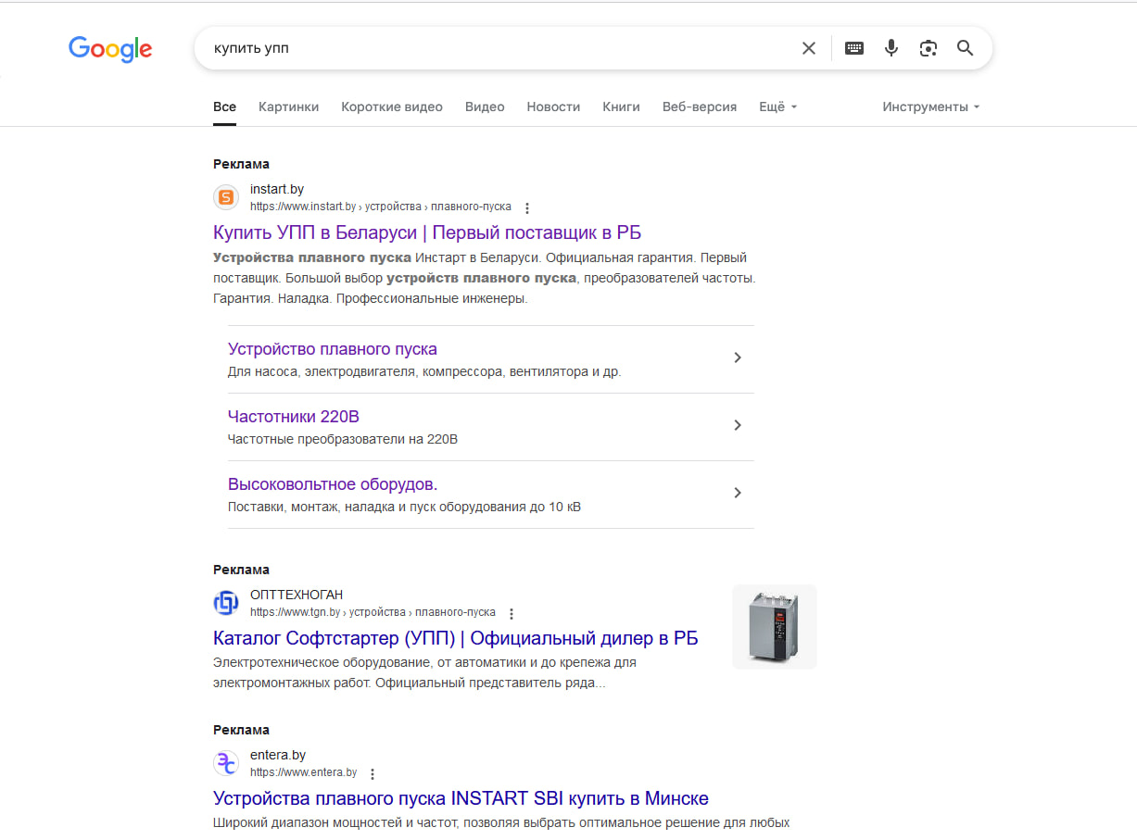Click the www.instart.by breadcrumb URL

381,207
